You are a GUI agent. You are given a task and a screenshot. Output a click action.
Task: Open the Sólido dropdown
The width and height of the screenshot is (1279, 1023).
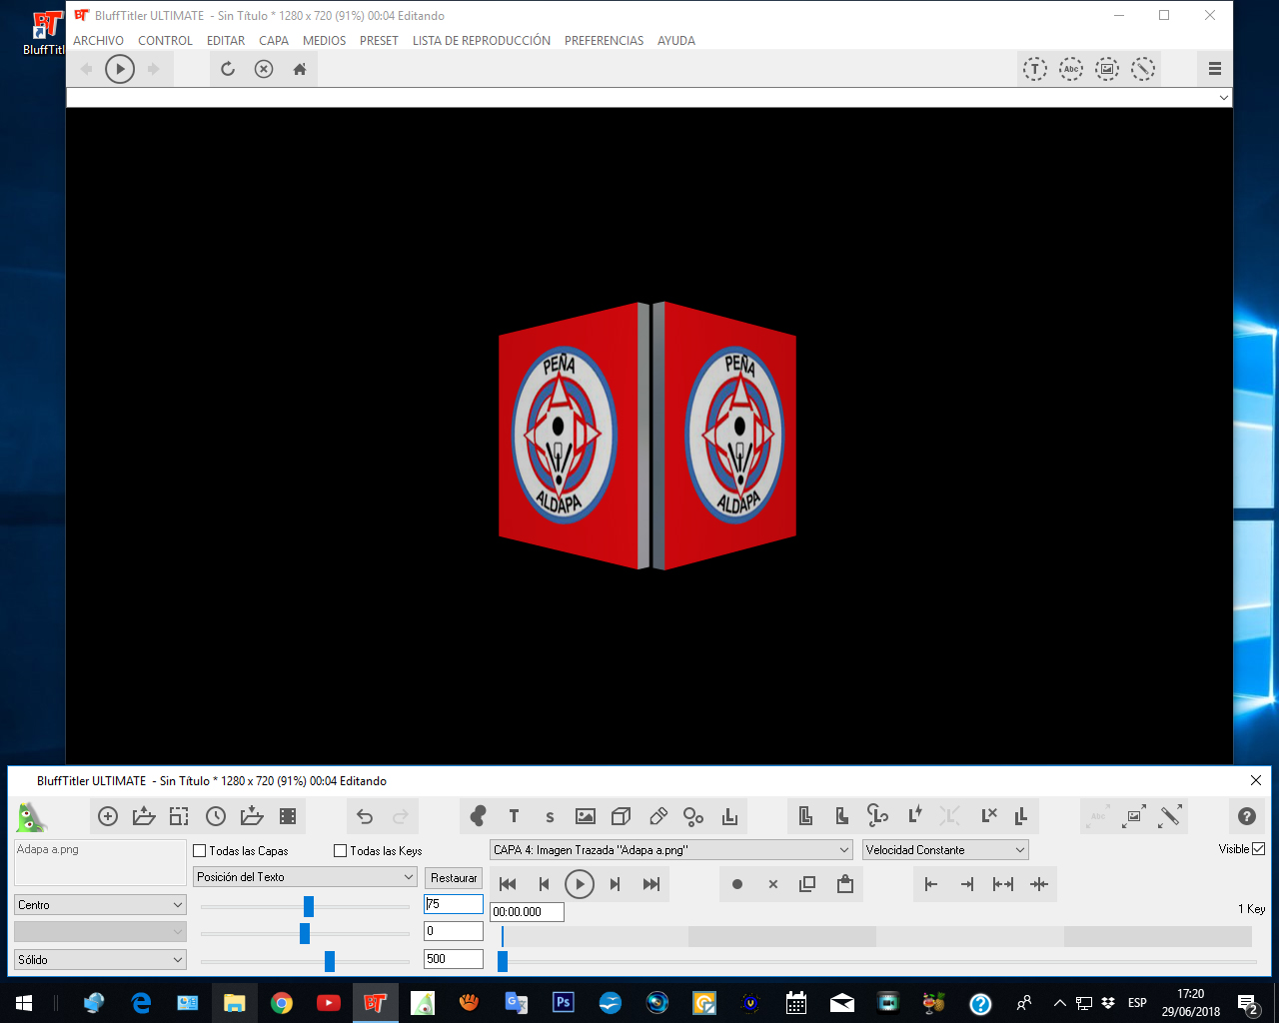100,959
